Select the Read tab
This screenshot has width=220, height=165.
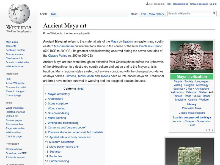coord(134,14)
